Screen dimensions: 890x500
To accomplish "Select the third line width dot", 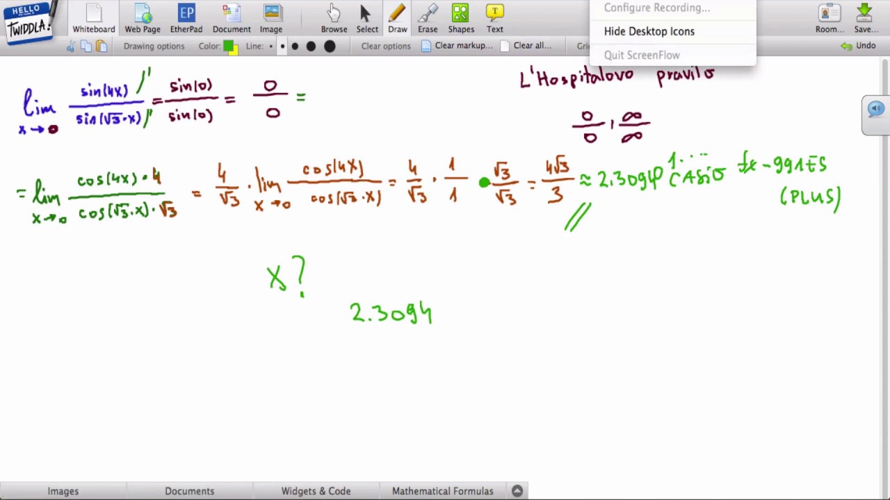I will coord(295,47).
